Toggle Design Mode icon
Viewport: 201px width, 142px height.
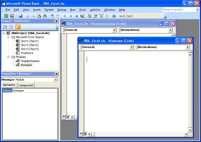tap(82, 16)
